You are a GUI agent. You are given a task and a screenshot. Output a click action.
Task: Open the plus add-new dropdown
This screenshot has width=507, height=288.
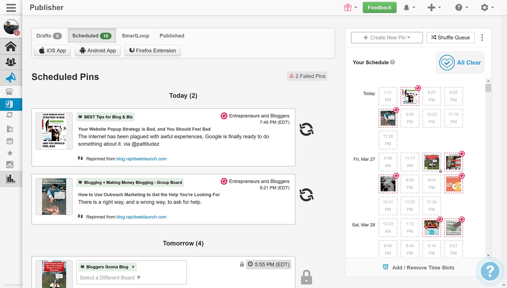[x=434, y=7]
